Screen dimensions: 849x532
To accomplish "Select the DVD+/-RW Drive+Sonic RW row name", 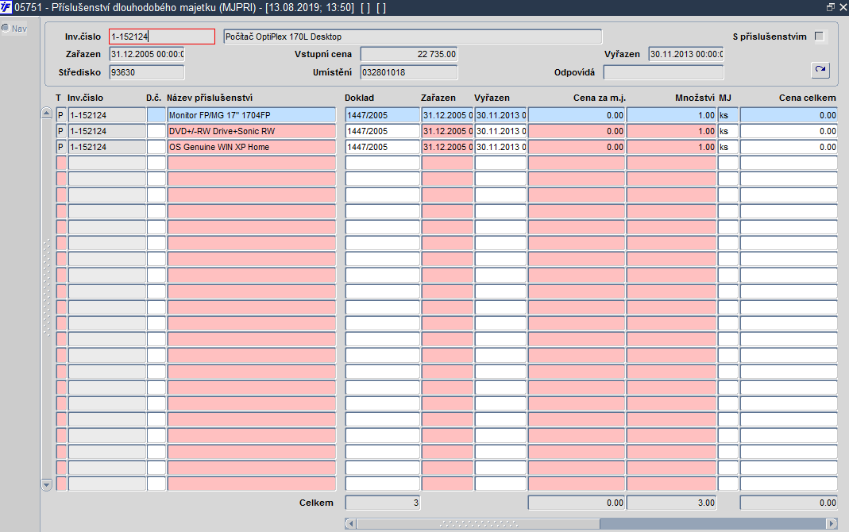I will [x=252, y=131].
